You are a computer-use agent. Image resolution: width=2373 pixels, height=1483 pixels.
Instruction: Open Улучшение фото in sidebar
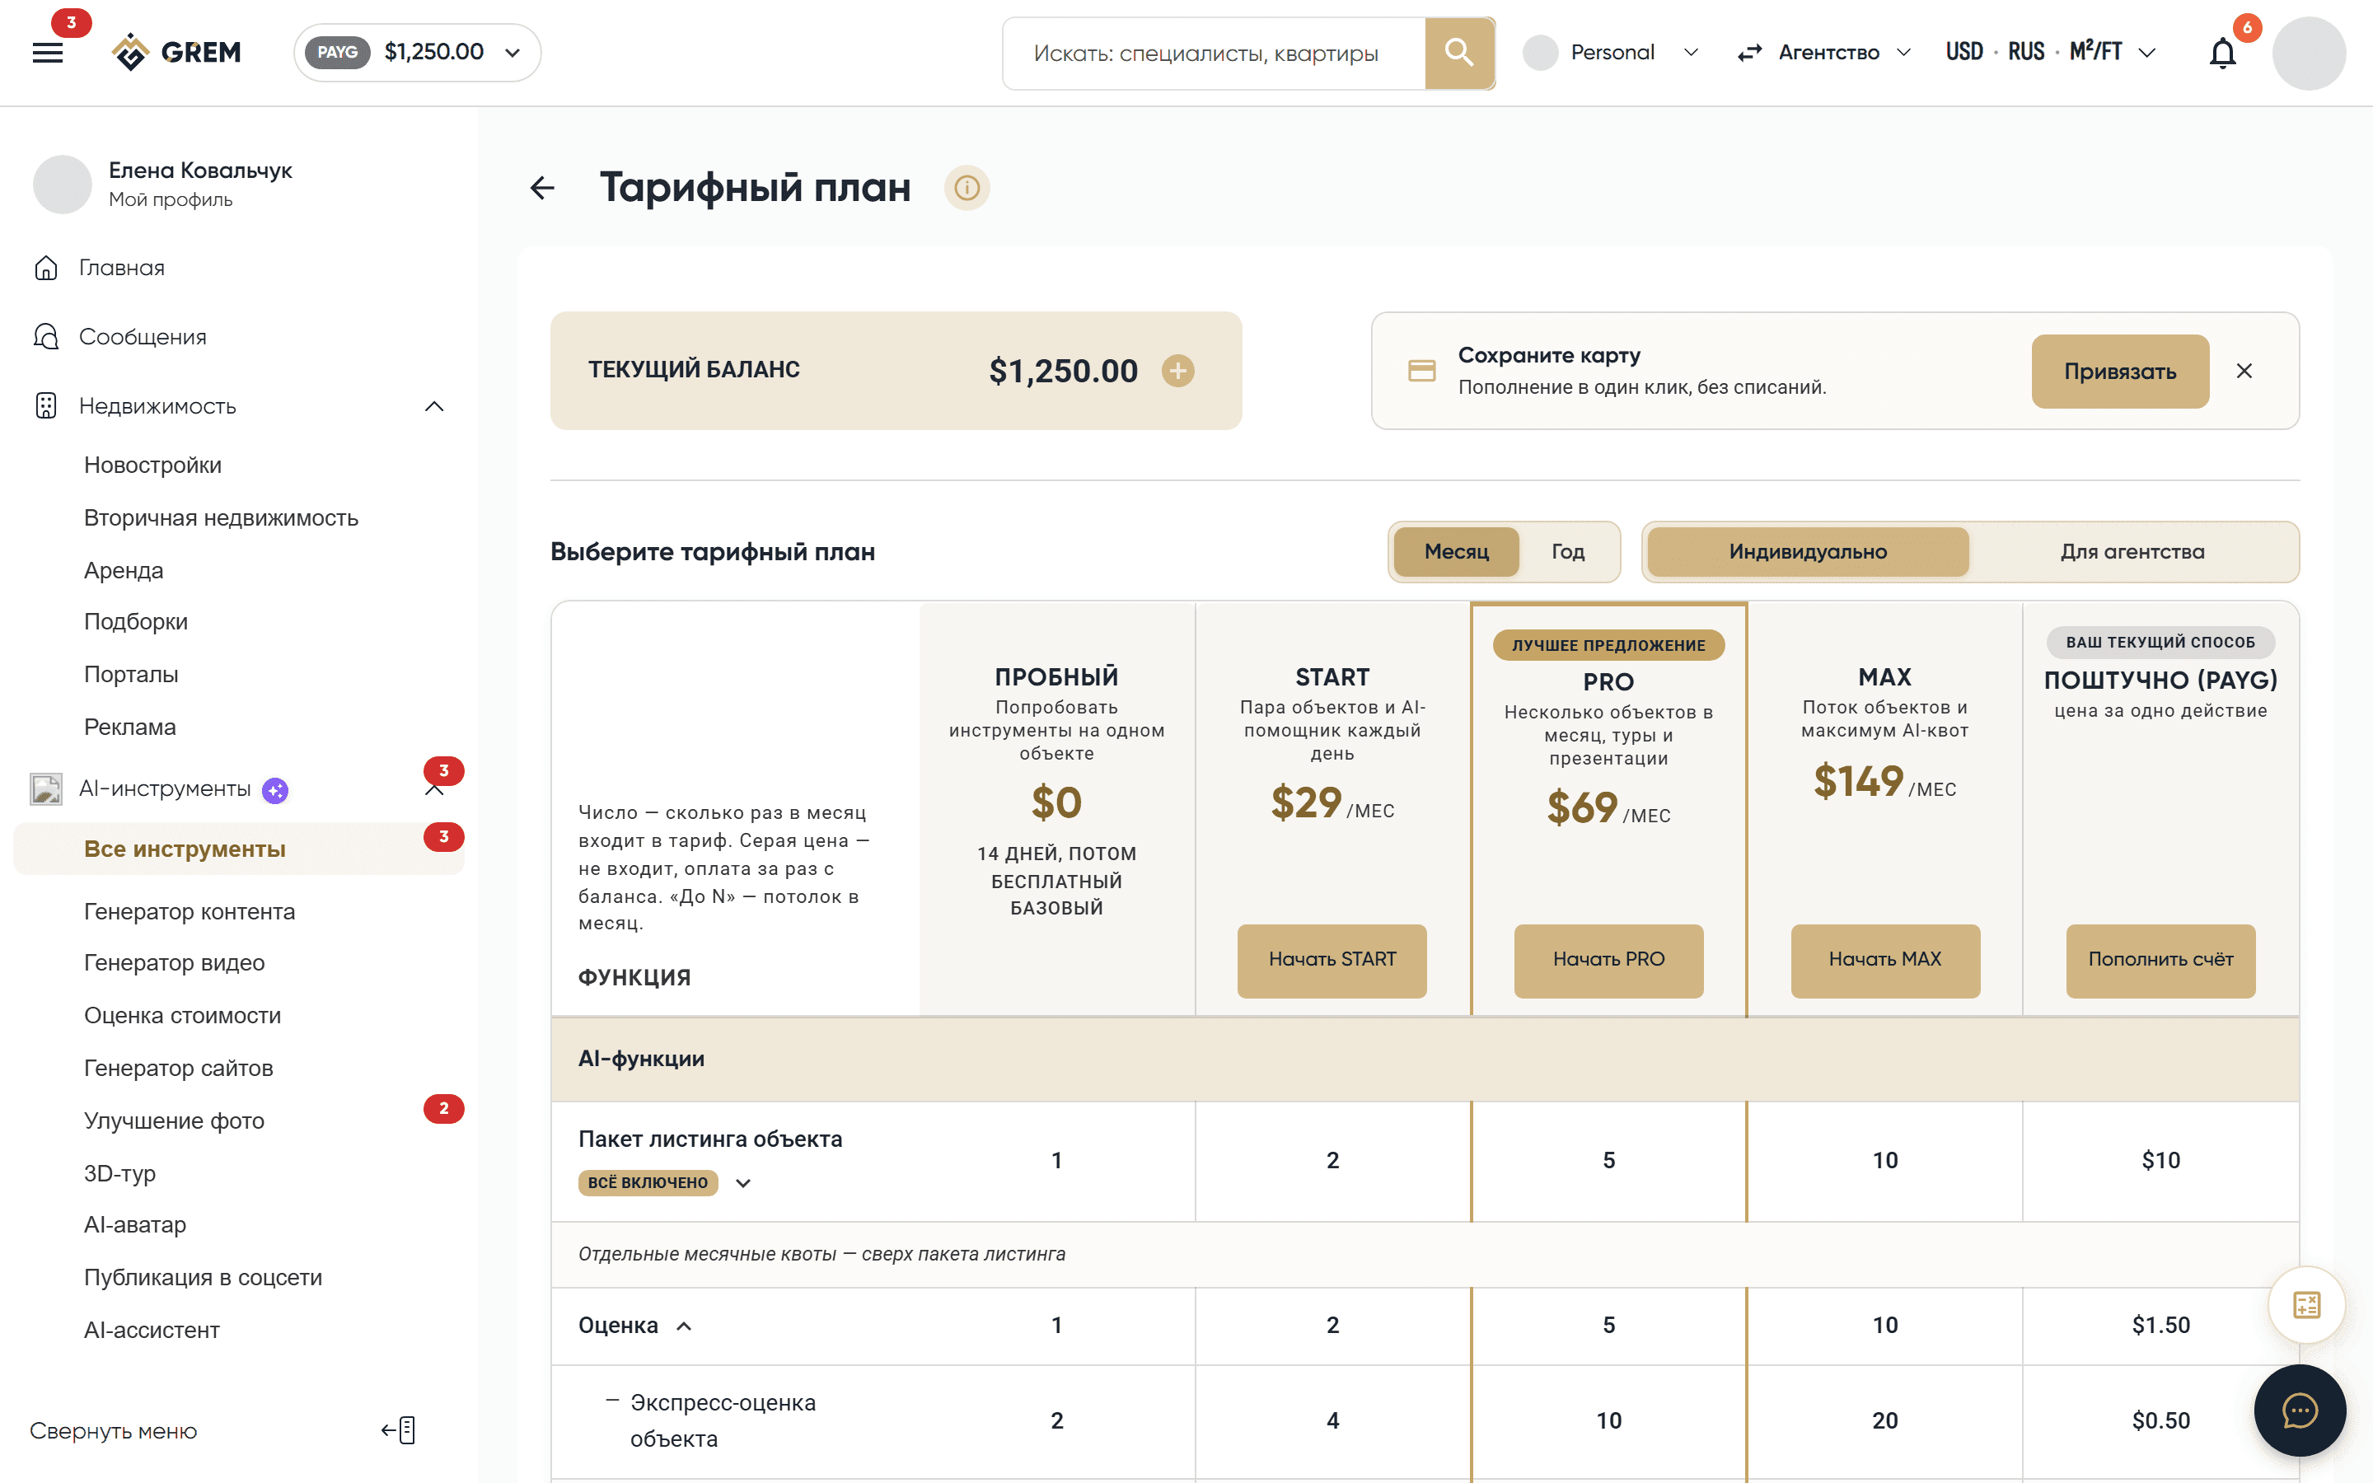click(175, 1120)
